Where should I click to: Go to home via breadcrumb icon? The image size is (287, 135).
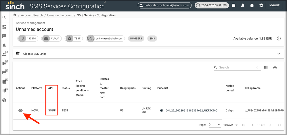click(15, 15)
